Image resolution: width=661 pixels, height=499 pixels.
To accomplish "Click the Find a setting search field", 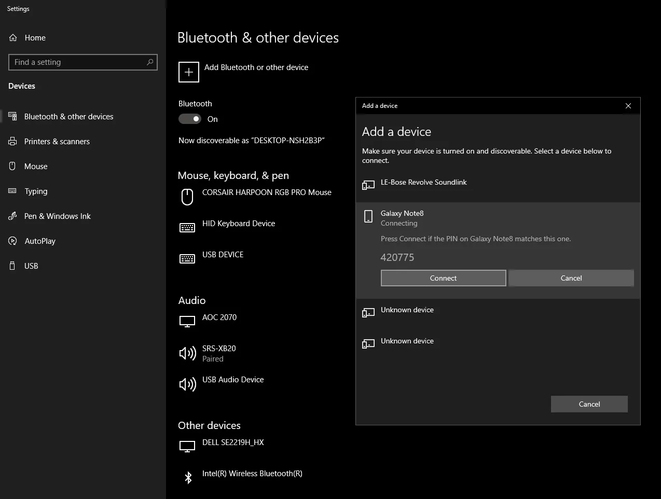I will 78,62.
